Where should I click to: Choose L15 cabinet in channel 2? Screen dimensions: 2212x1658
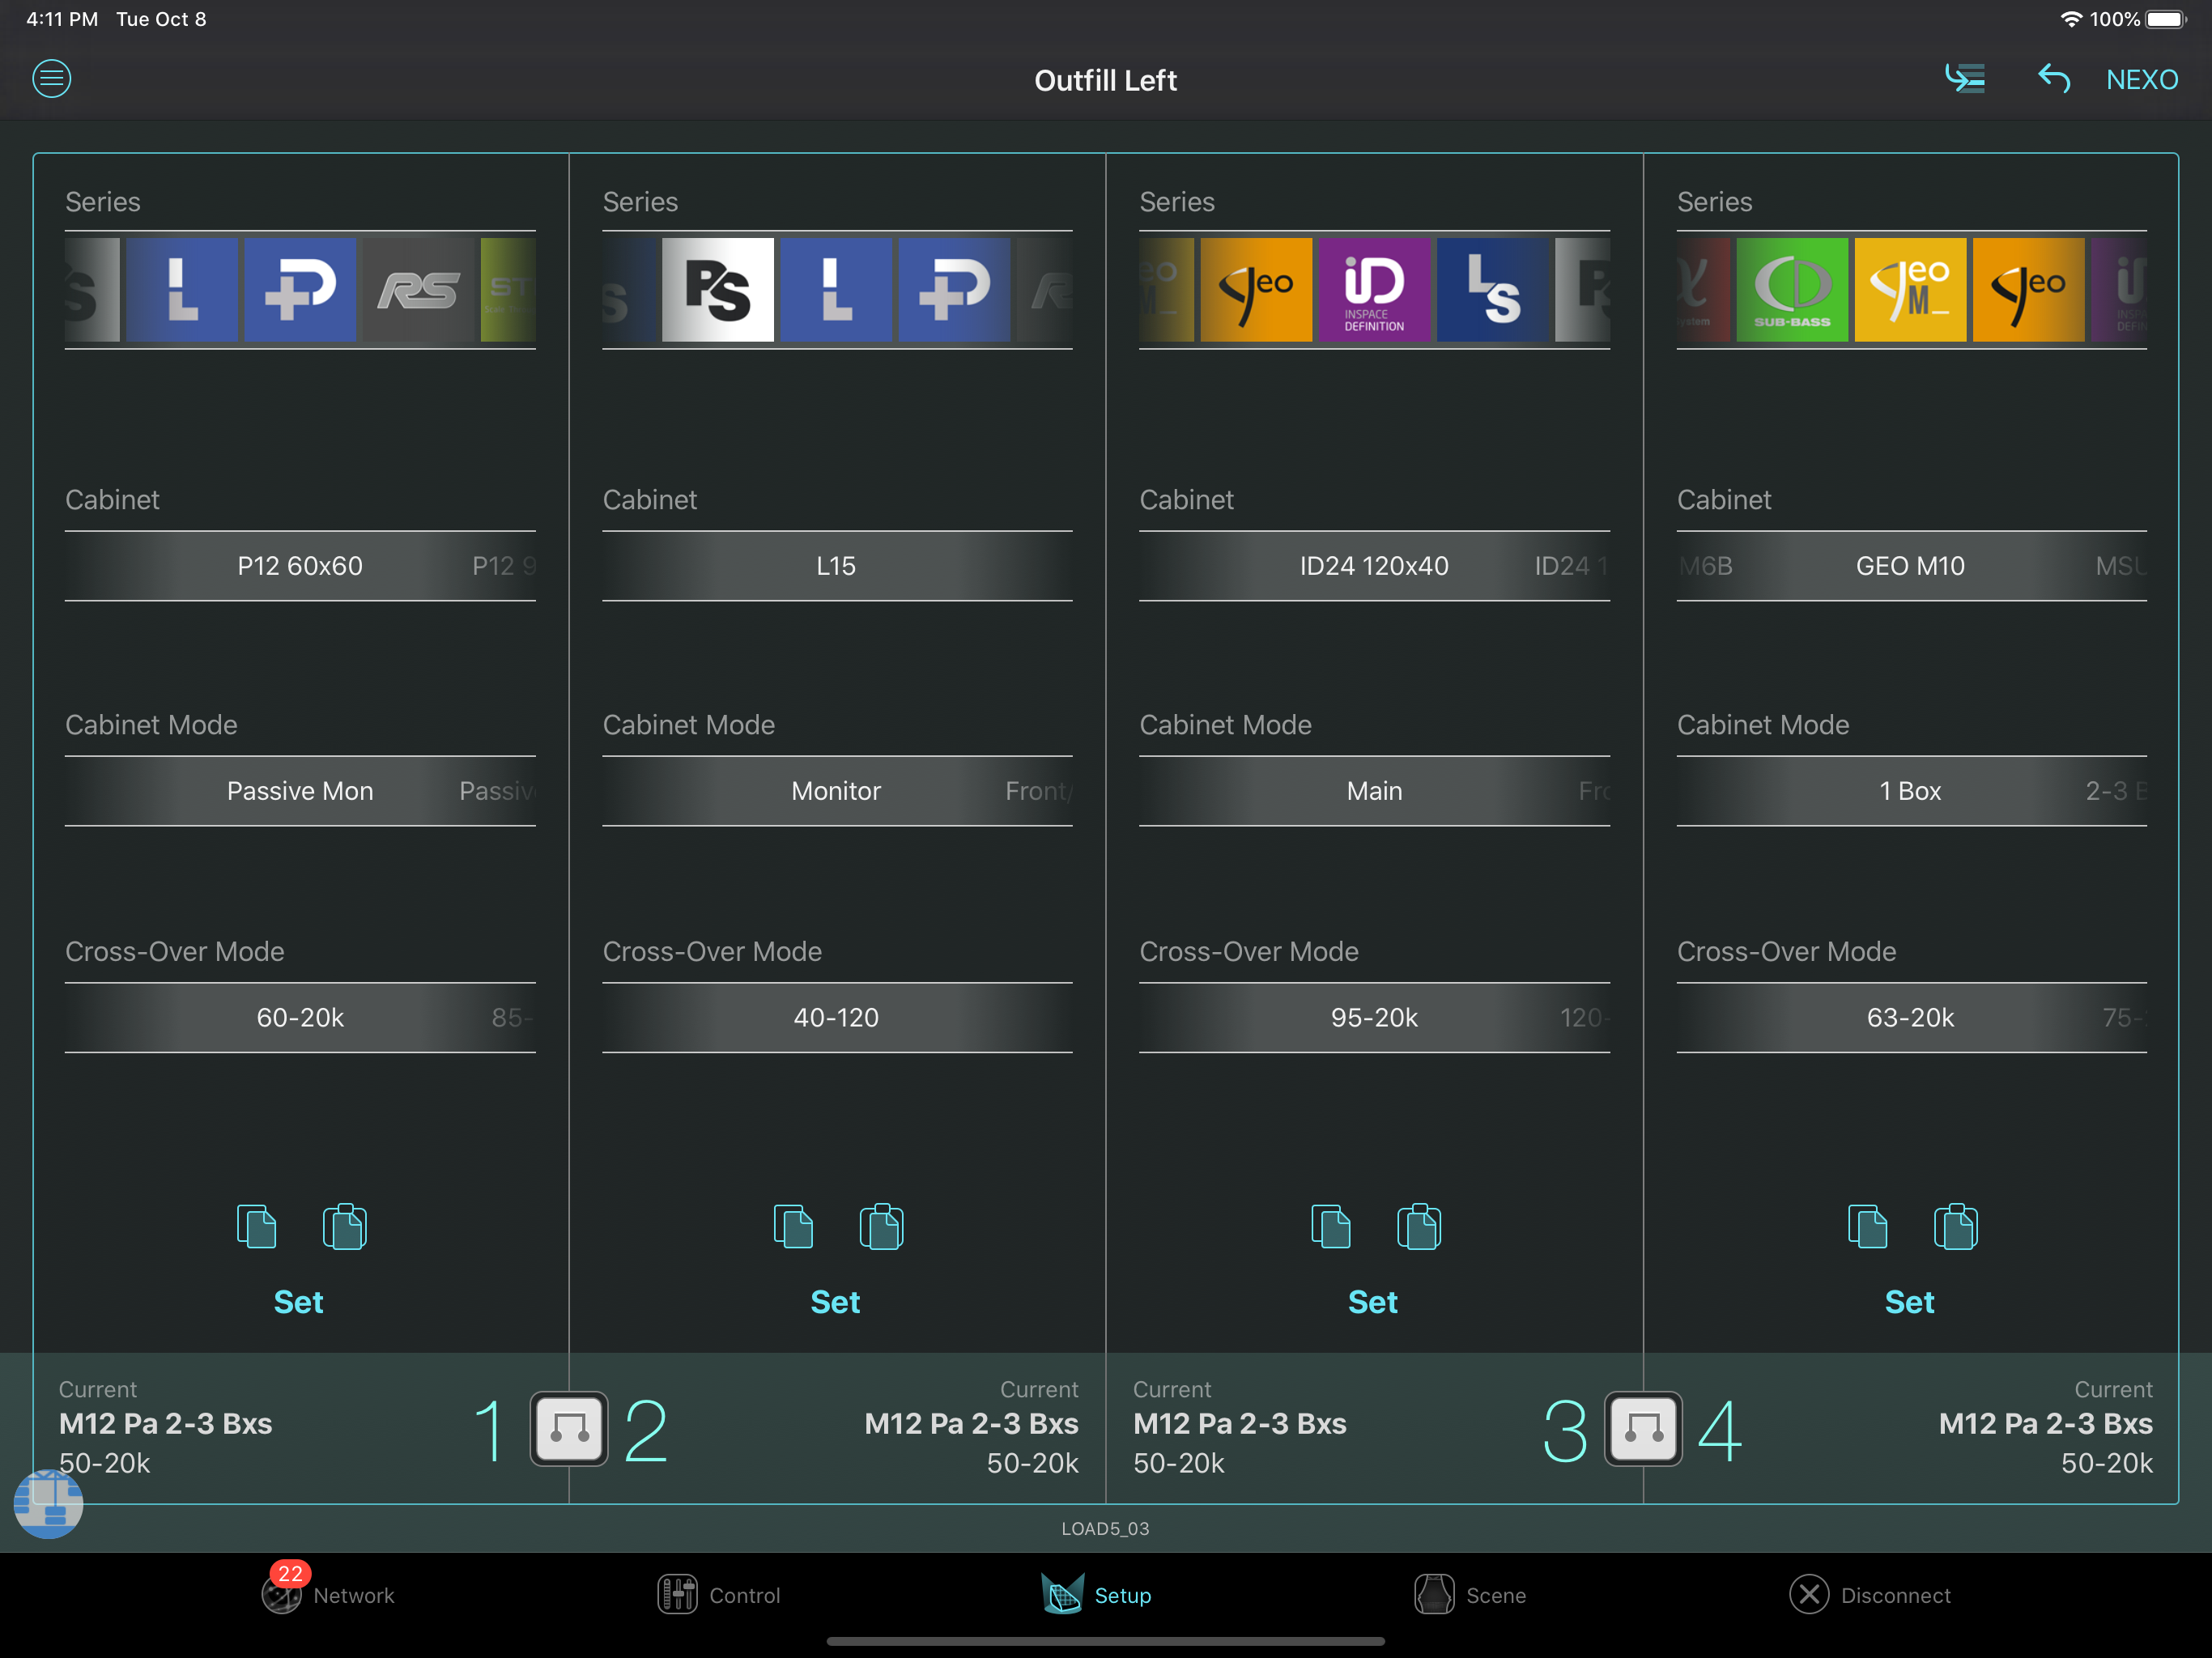836,566
